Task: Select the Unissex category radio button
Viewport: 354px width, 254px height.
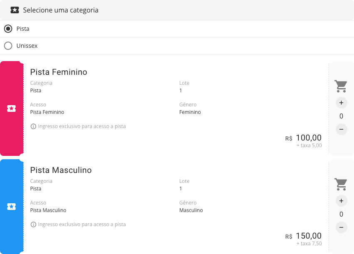Action: tap(8, 46)
